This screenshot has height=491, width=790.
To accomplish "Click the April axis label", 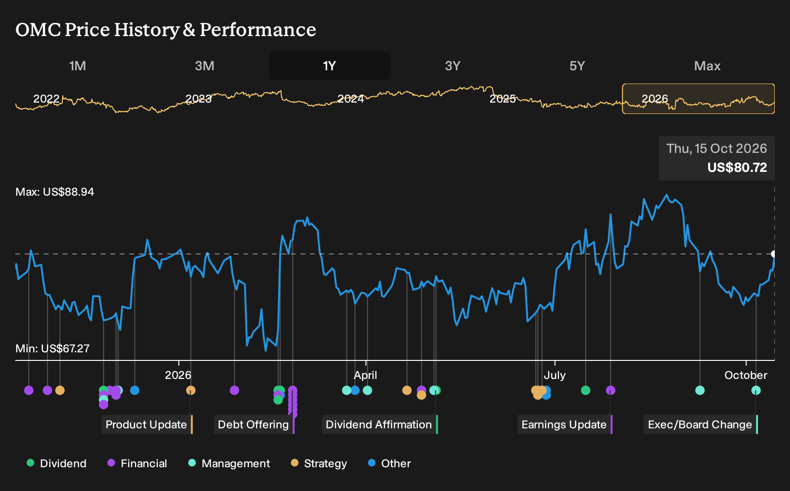I will click(365, 375).
